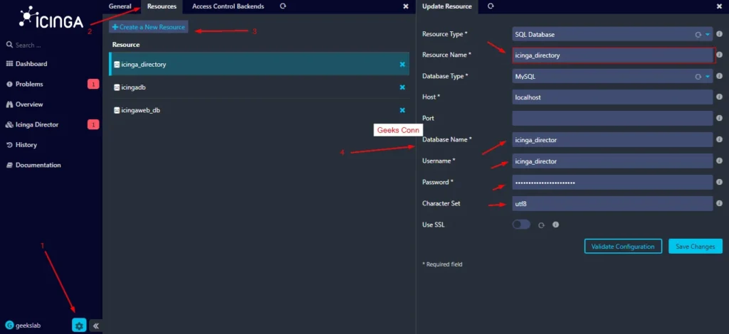Show info for Resource Type field
This screenshot has height=334, width=729.
click(719, 34)
